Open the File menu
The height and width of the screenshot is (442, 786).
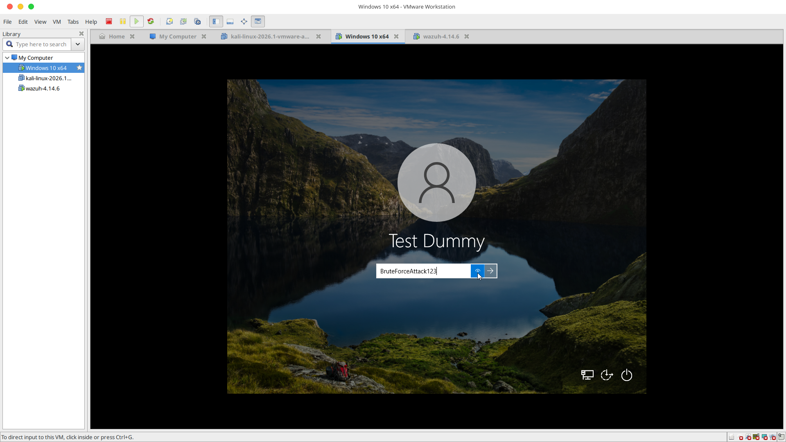tap(7, 22)
